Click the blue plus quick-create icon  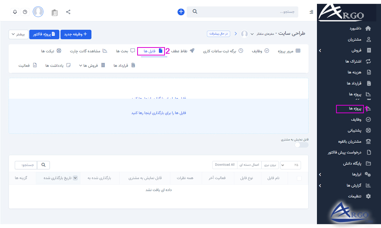tap(181, 12)
